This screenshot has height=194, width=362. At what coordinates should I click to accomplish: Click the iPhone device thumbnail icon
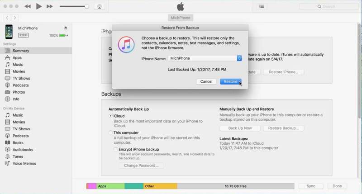click(9, 32)
